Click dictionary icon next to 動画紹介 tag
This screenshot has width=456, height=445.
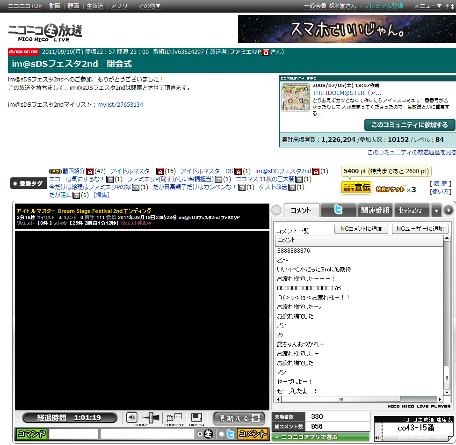tap(90, 171)
